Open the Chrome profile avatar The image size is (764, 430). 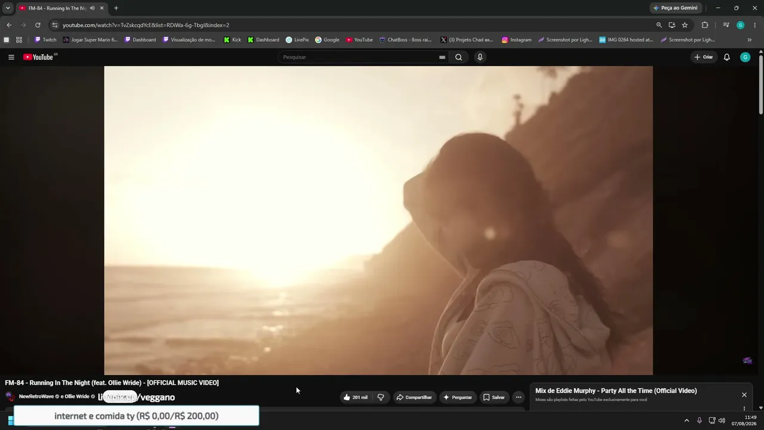point(740,25)
